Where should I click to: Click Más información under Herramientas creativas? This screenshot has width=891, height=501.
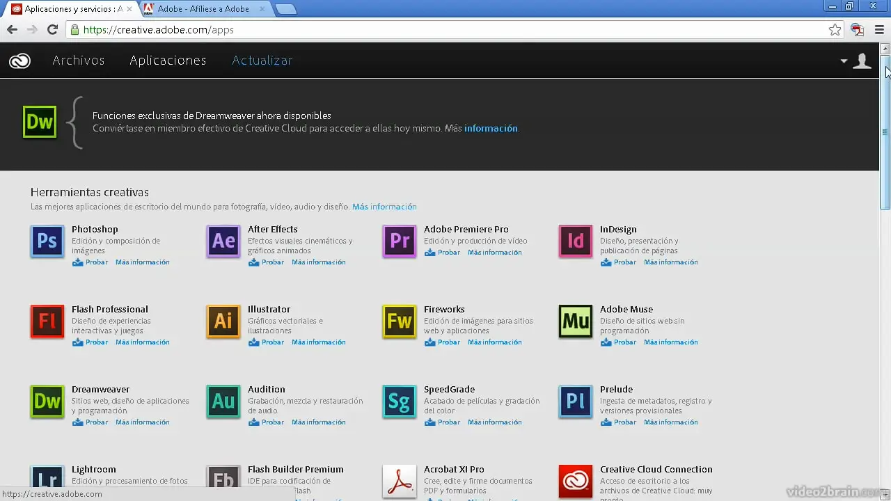[384, 207]
